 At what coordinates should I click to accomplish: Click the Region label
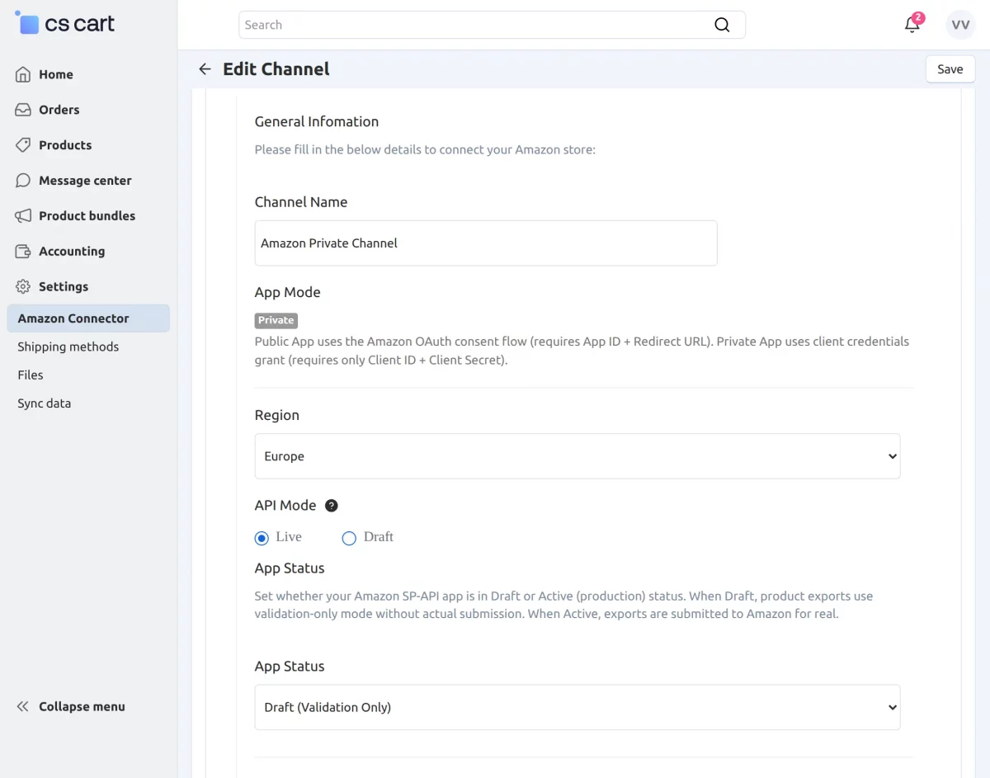[x=277, y=415]
